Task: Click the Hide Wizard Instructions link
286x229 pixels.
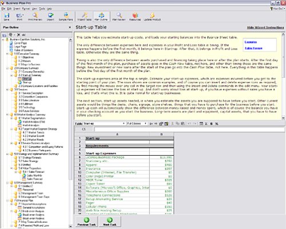Action: [x=265, y=27]
